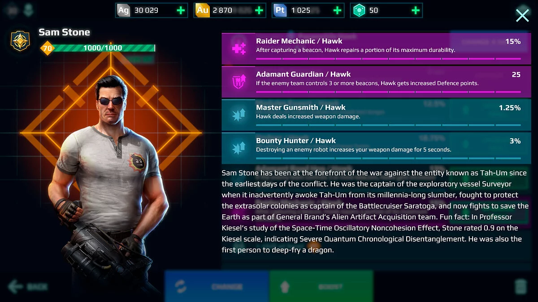
Task: Click the Ag silver currency icon
Action: pyautogui.click(x=123, y=10)
